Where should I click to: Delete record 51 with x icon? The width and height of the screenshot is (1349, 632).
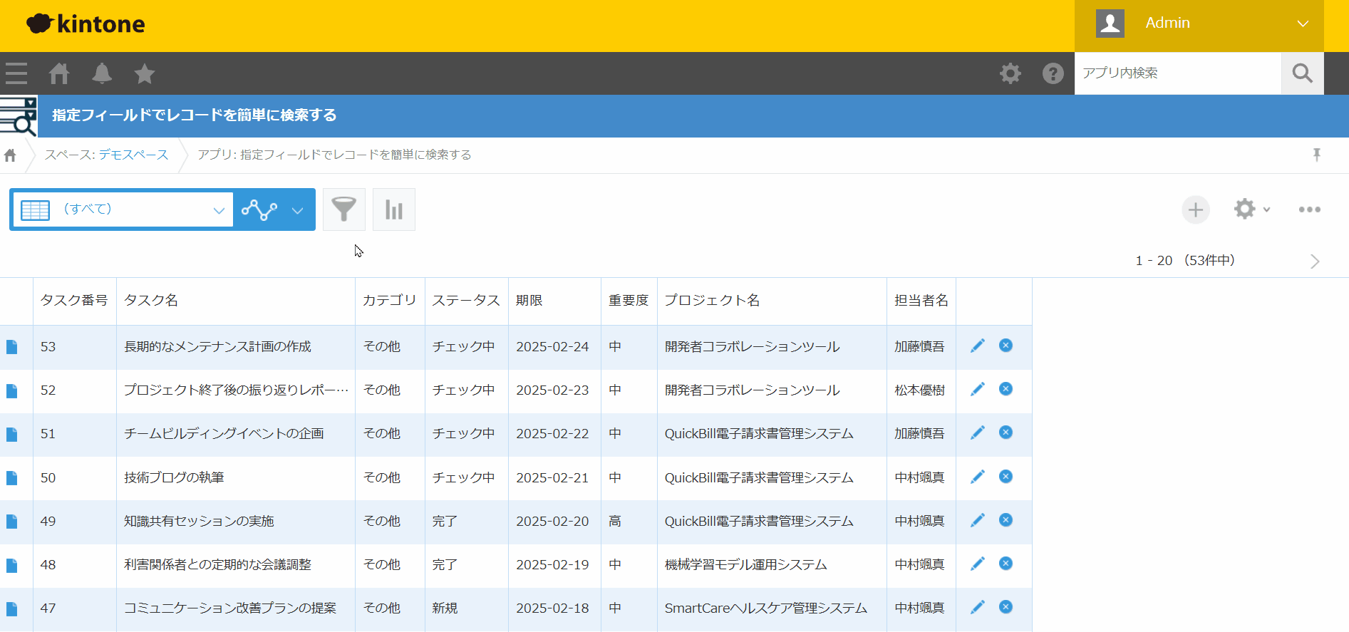[1006, 432]
